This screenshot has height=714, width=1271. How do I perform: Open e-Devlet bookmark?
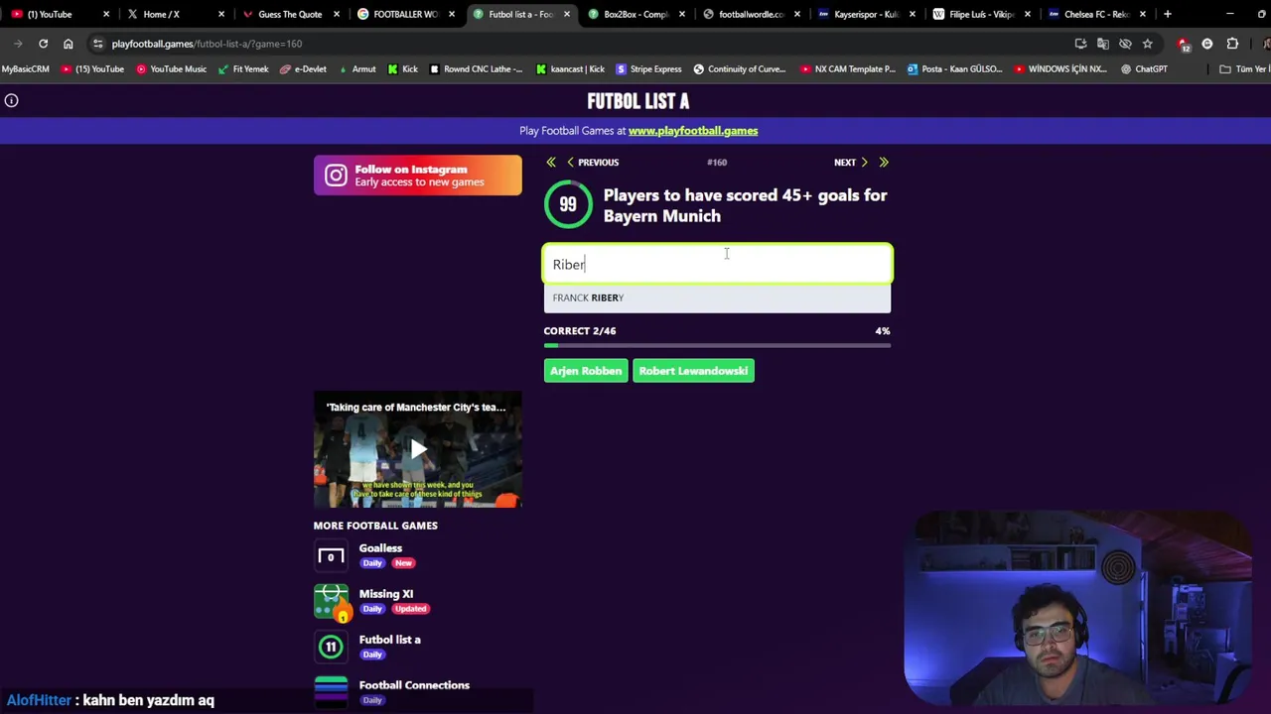pyautogui.click(x=303, y=69)
